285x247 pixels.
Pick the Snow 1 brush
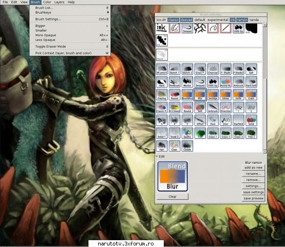click(x=162, y=133)
